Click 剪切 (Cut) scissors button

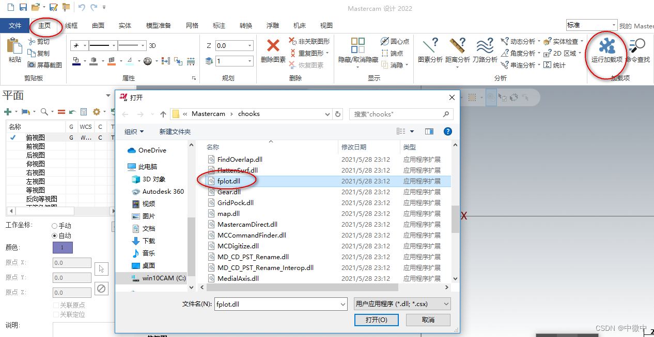(x=39, y=41)
